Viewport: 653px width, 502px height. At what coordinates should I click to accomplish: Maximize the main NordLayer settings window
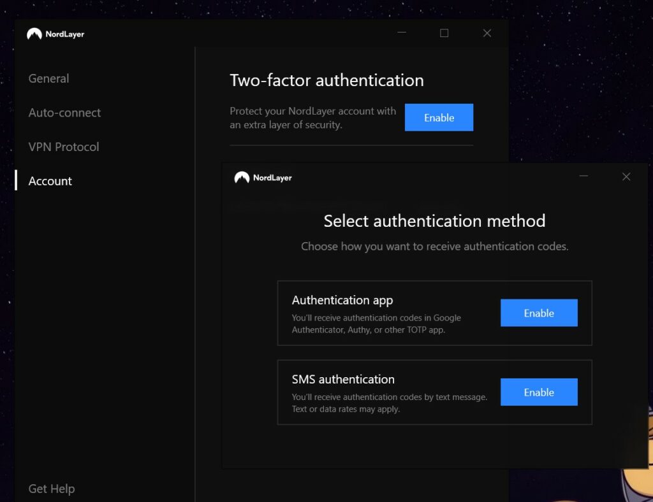(444, 33)
